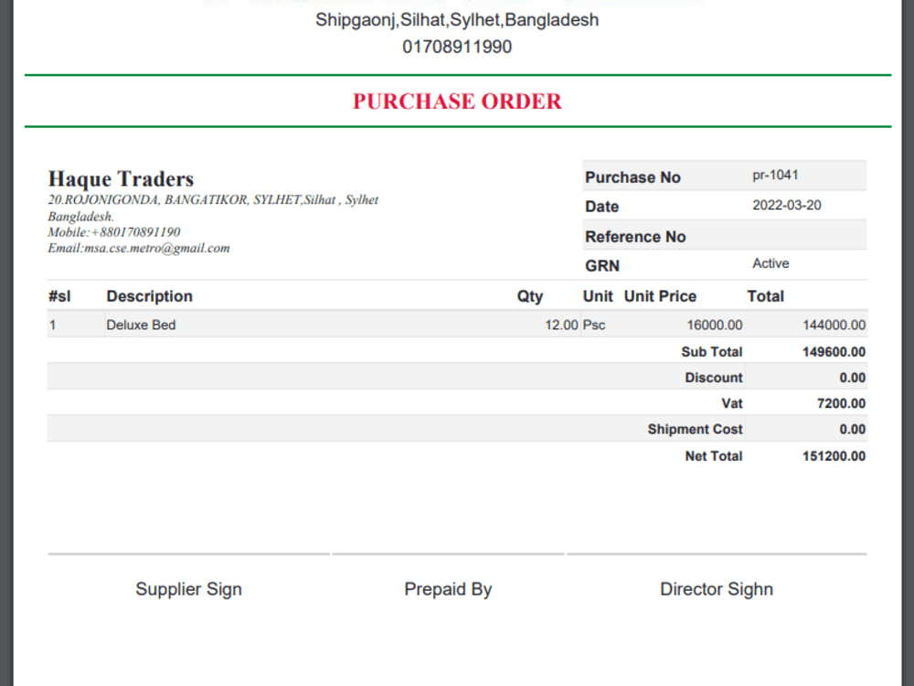Click the PURCHASE ORDER heading
This screenshot has height=686, width=914.
[x=457, y=102]
